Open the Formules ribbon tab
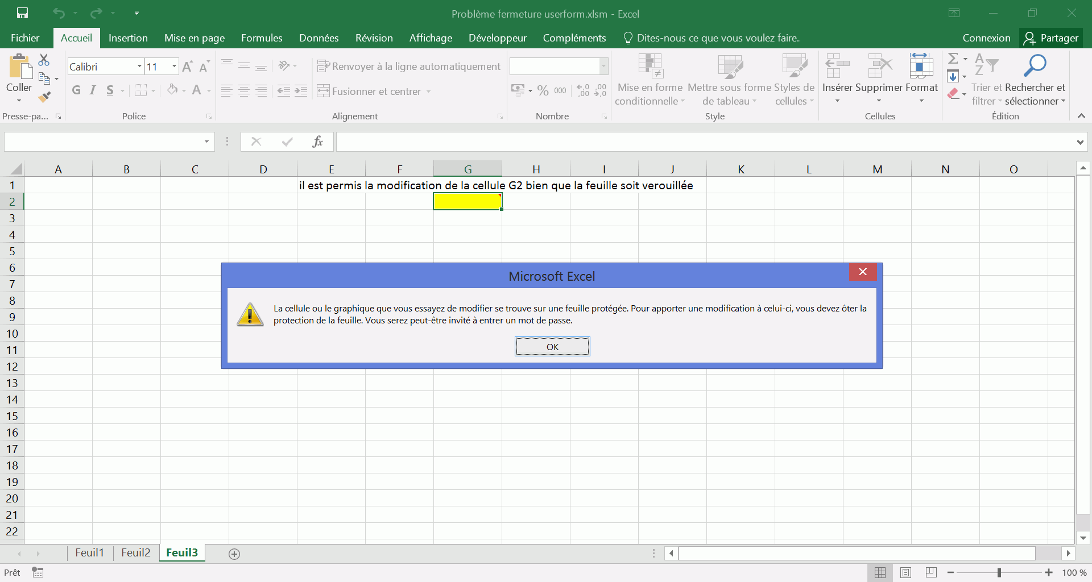The image size is (1092, 582). pos(262,38)
